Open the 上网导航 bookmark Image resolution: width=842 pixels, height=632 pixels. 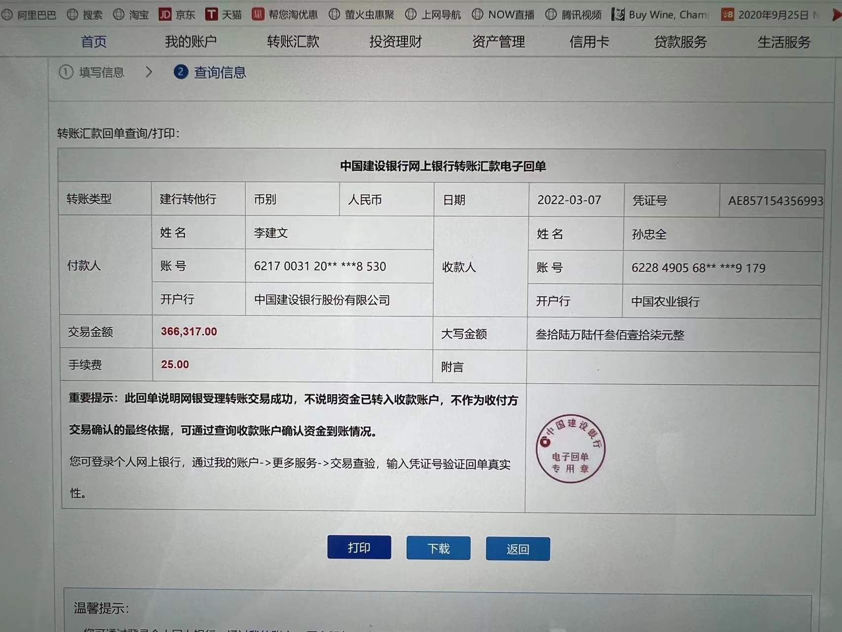click(x=433, y=14)
